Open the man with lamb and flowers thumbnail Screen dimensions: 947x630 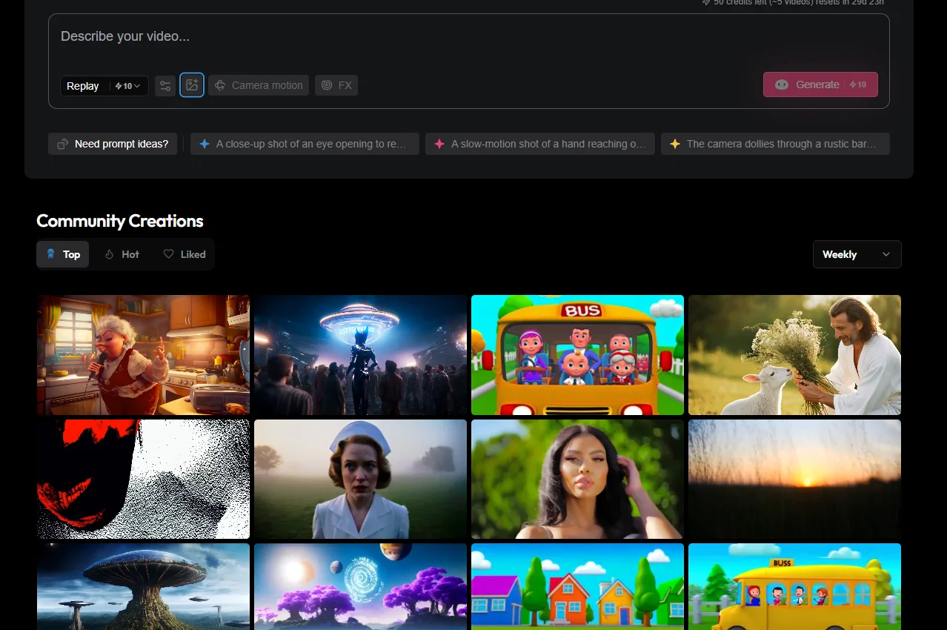(x=794, y=355)
